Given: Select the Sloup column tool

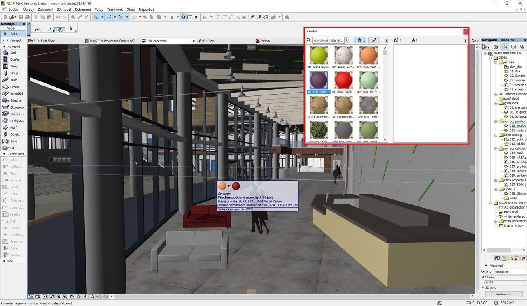Looking at the screenshot, I should [13, 73].
